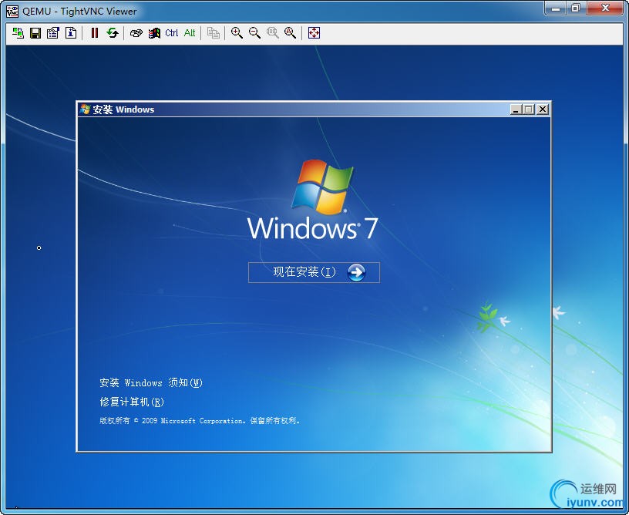Screen dimensions: 629x515
Task: Show Connection Info icon
Action: pyautogui.click(x=71, y=33)
